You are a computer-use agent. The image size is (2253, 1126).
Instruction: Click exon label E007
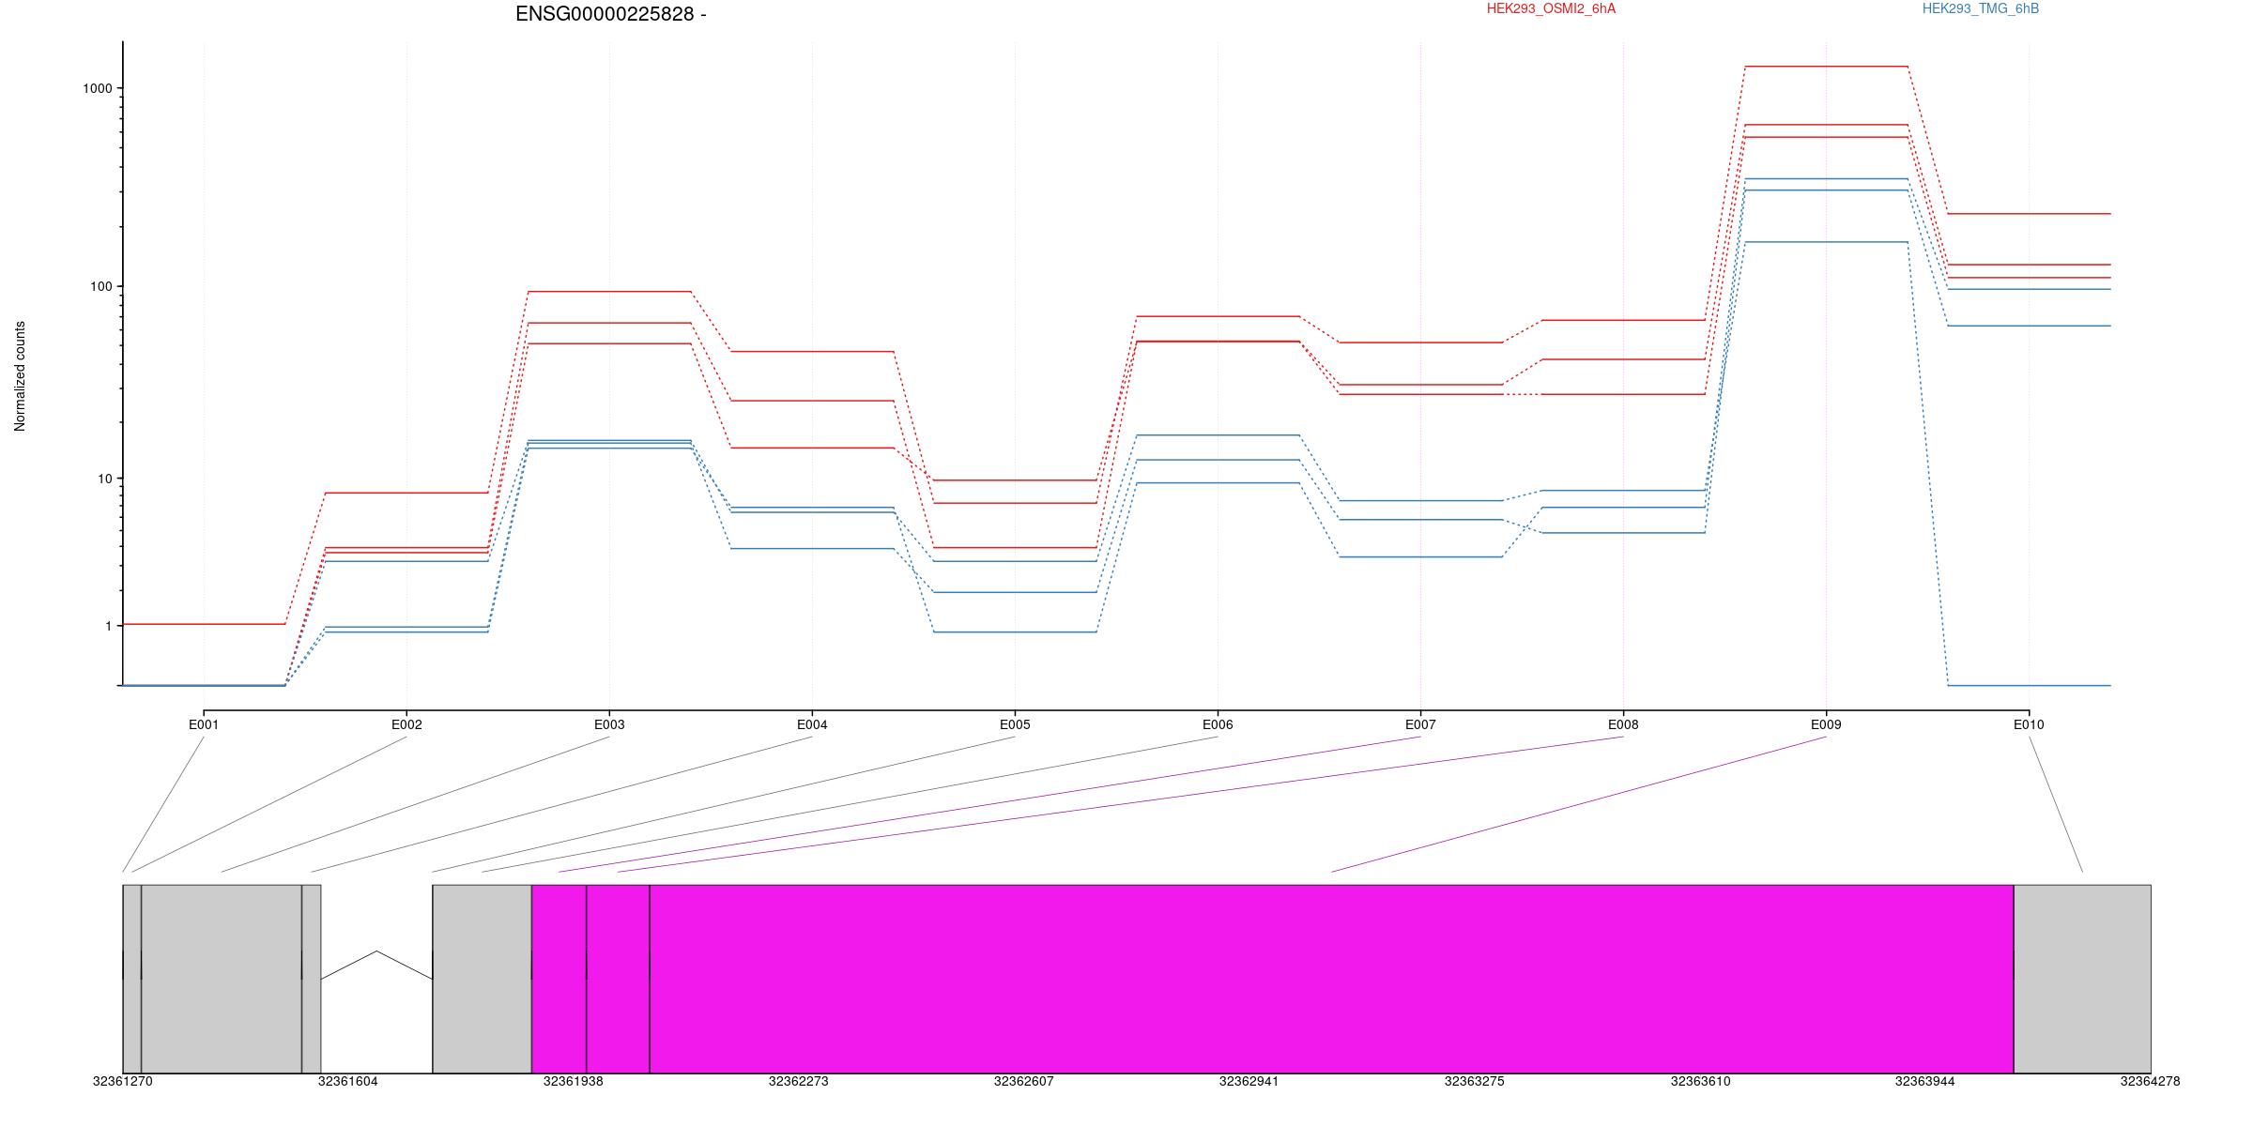click(x=1420, y=724)
